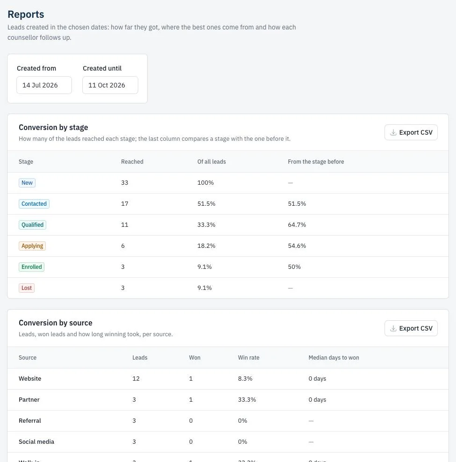
Task: Click the Contacted stage badge
Action: (x=34, y=203)
